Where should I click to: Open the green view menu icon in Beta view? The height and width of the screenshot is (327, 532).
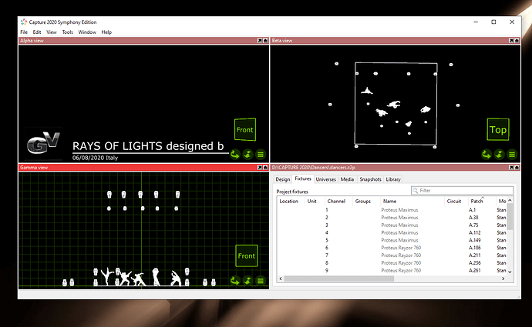point(512,155)
